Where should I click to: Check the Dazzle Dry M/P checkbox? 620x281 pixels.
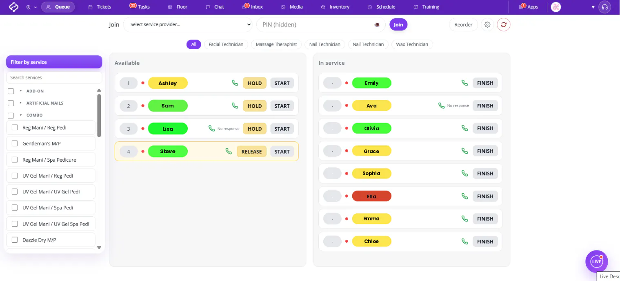pos(15,240)
